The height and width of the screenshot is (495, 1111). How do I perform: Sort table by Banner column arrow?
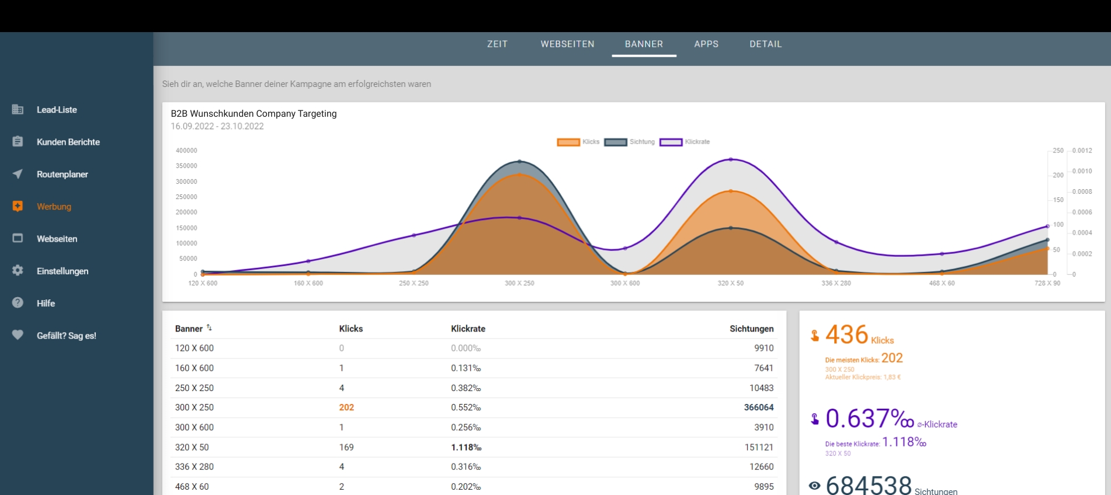[x=209, y=328]
